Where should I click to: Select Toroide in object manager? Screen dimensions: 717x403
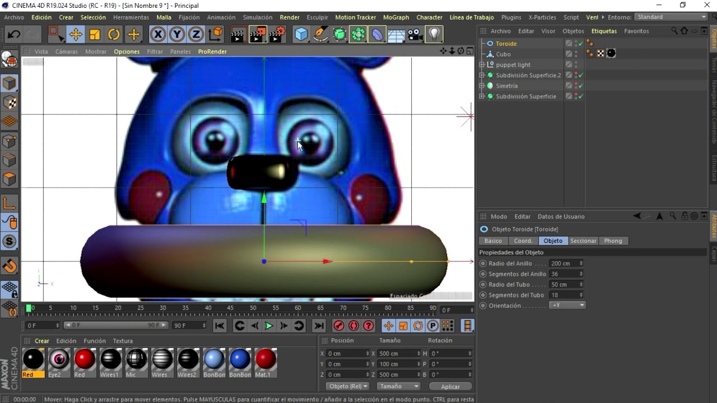506,44
